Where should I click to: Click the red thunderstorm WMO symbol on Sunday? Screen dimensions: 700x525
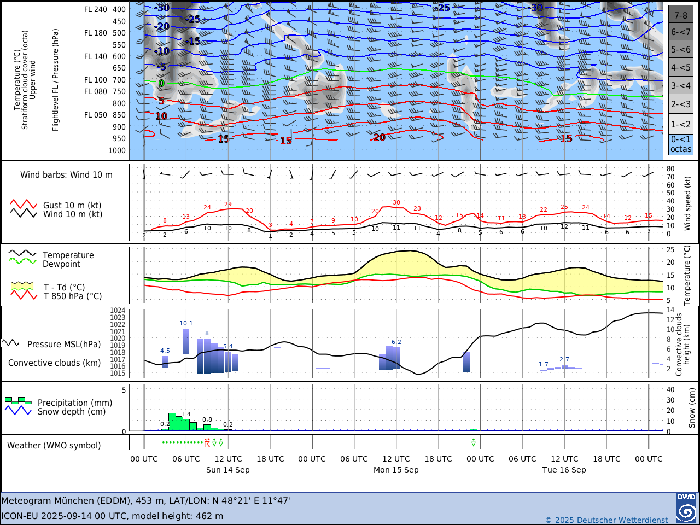pyautogui.click(x=207, y=442)
